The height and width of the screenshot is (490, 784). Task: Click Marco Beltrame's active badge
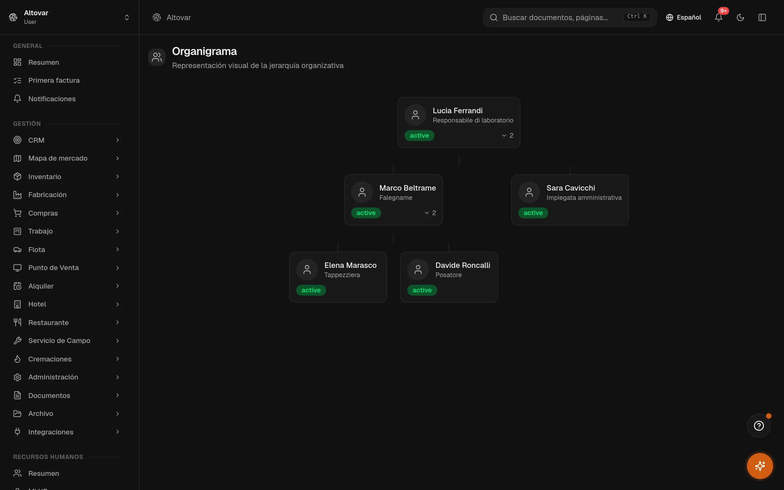coord(366,213)
